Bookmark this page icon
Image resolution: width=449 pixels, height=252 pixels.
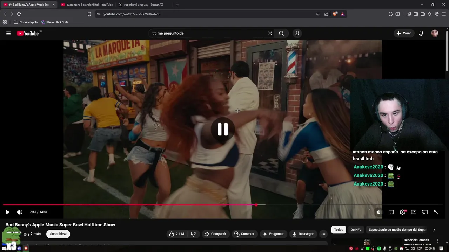pos(89,14)
